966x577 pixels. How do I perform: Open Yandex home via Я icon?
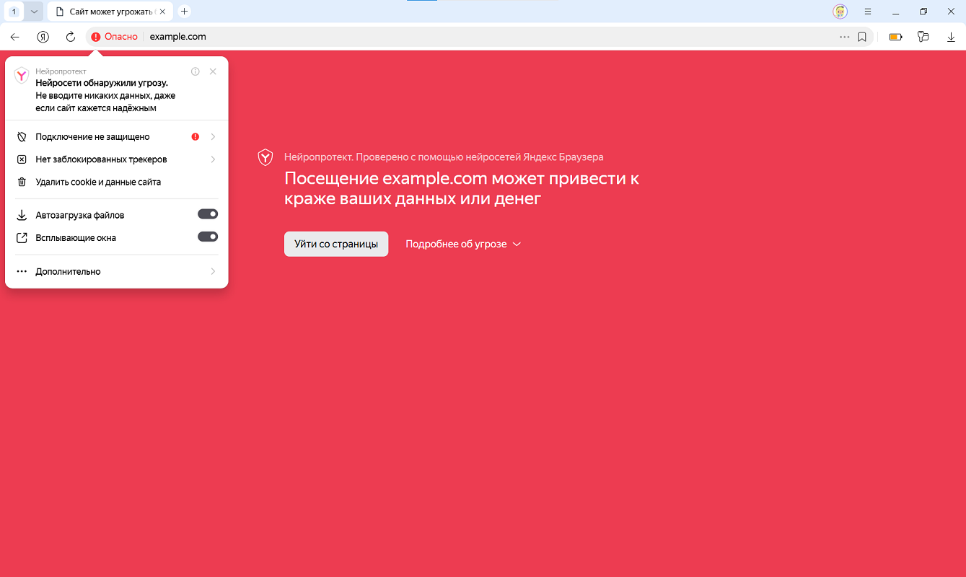coord(43,37)
